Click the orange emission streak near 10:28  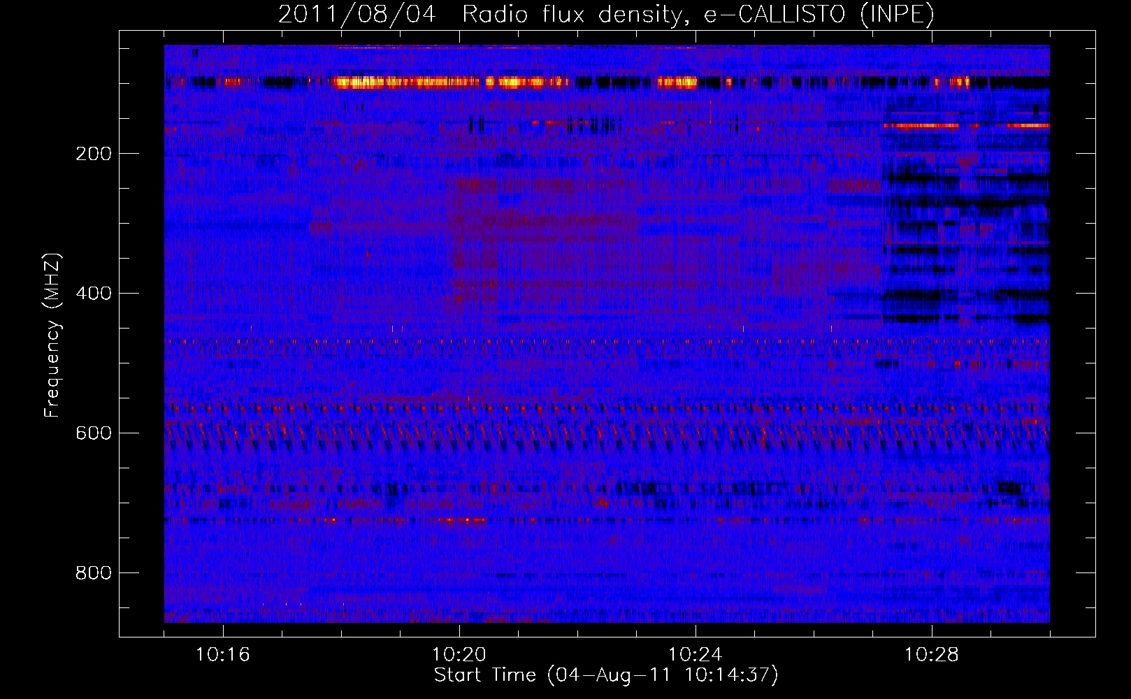click(920, 127)
